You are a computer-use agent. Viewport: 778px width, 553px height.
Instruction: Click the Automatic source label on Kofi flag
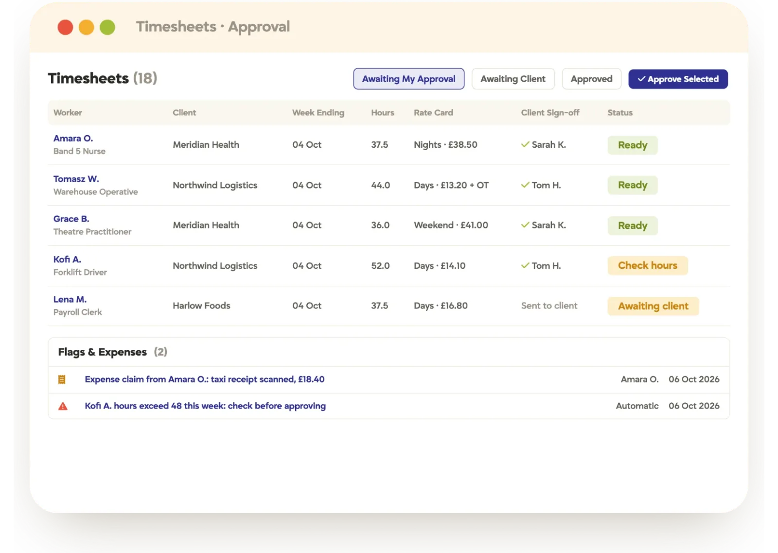(x=637, y=406)
